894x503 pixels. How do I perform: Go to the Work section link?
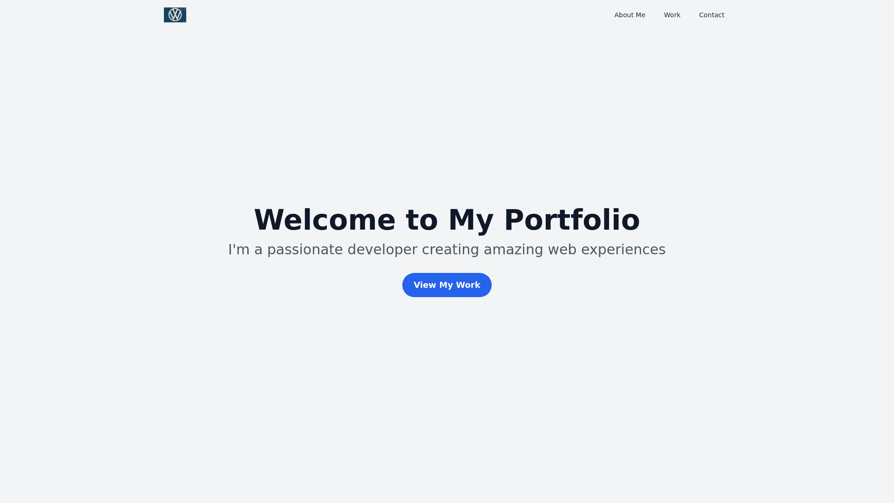coord(672,15)
